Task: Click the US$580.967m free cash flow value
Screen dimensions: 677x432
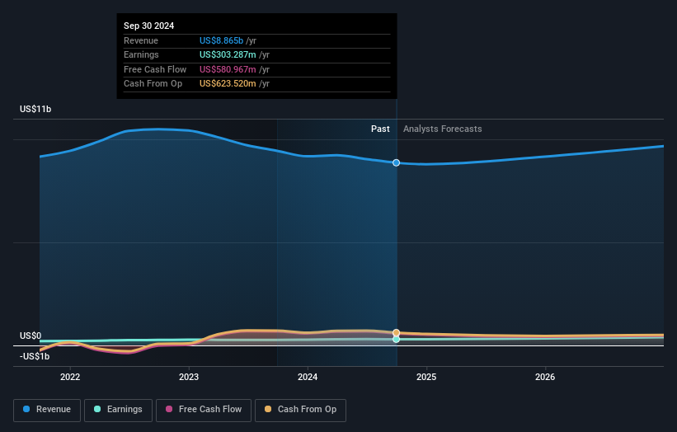Action: click(x=228, y=69)
